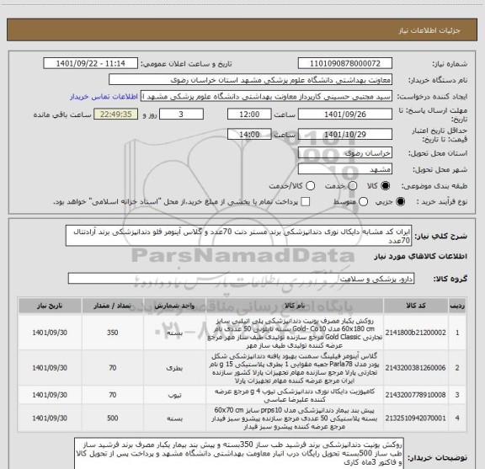Click the goods group field دارو، پزشکی و سلامت
485x469 pixels.
(x=241, y=279)
